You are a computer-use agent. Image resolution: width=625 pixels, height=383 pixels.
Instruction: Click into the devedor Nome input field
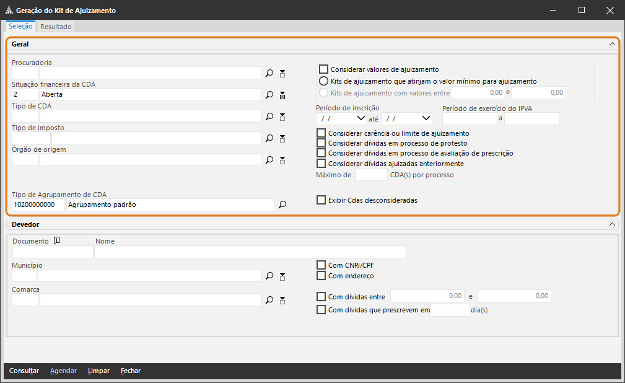pyautogui.click(x=250, y=252)
